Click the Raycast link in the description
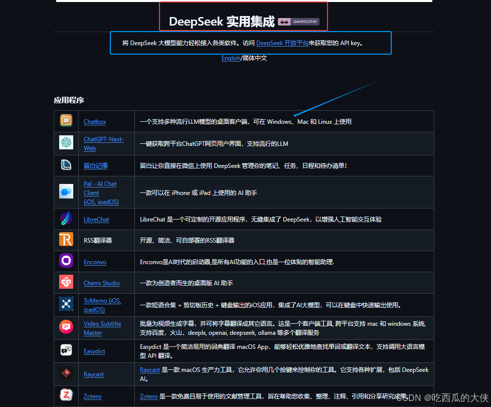This screenshot has height=407, width=491. click(149, 370)
